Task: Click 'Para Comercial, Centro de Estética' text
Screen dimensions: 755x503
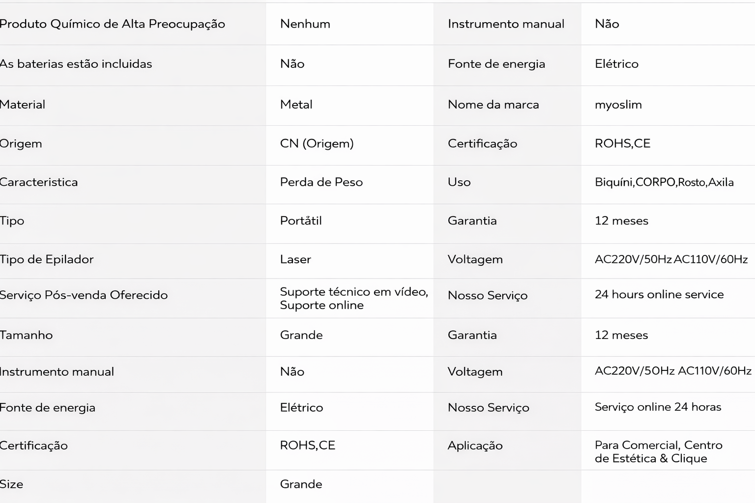Action: [658, 451]
